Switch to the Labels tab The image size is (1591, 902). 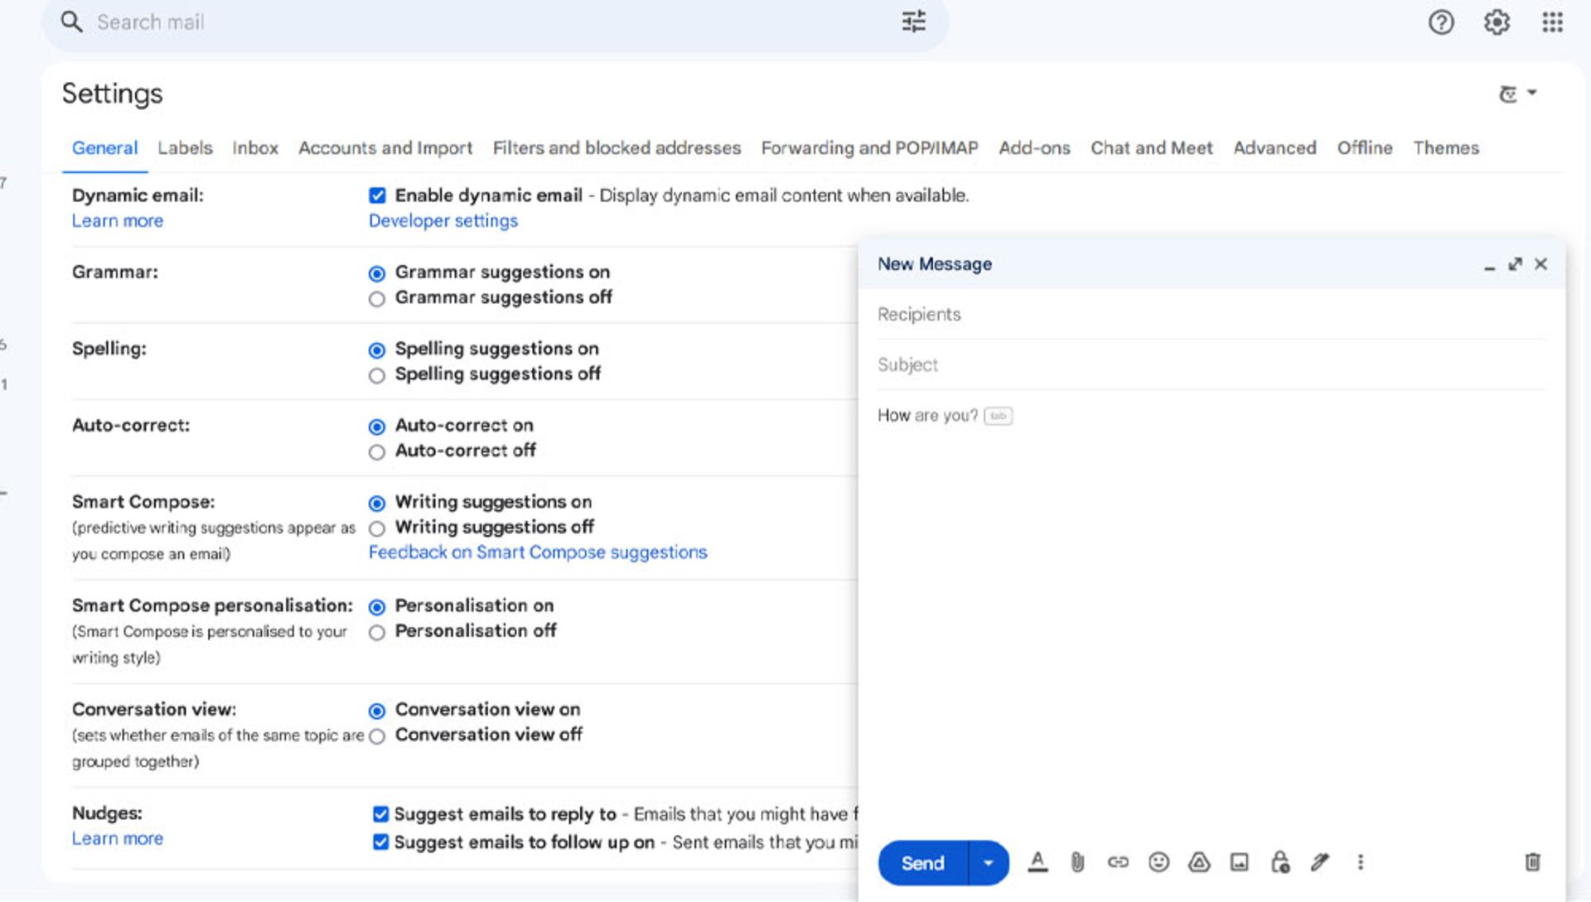pos(185,148)
